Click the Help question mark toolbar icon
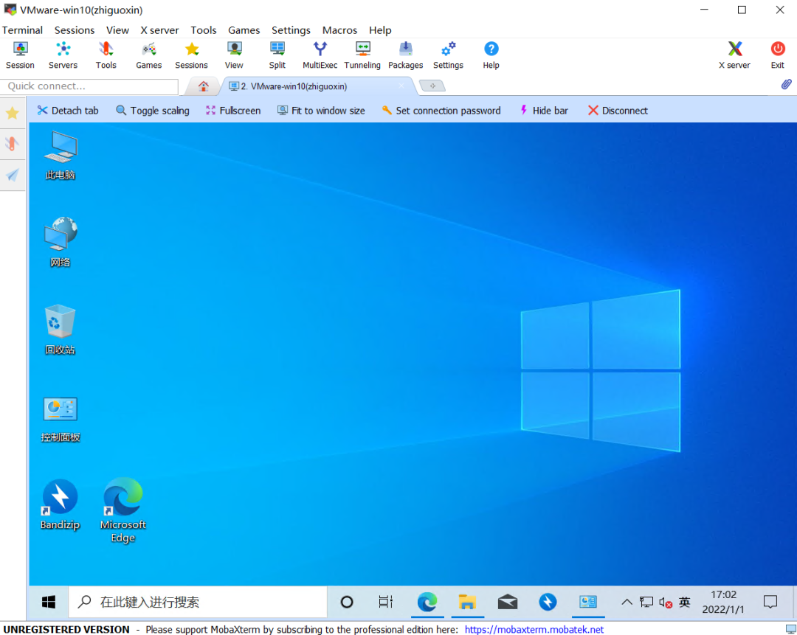The image size is (797, 635). tap(491, 55)
